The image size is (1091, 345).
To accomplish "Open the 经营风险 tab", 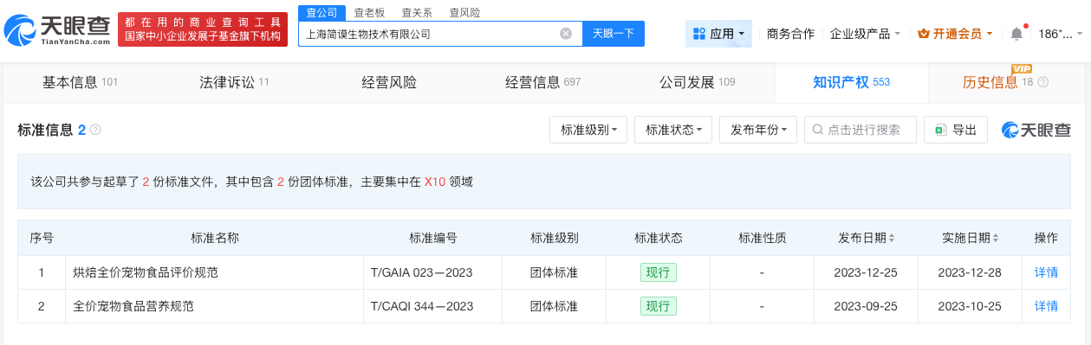I will (389, 82).
